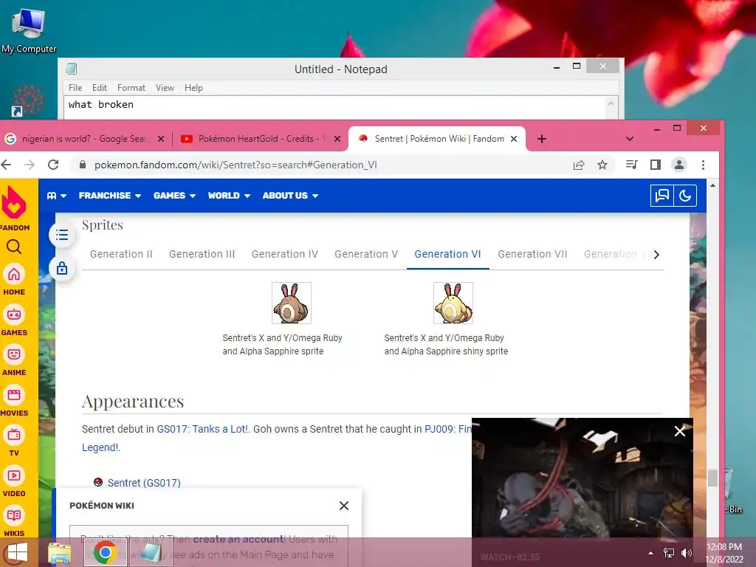Open Chrome three-dot menu
The width and height of the screenshot is (756, 567).
(x=703, y=165)
